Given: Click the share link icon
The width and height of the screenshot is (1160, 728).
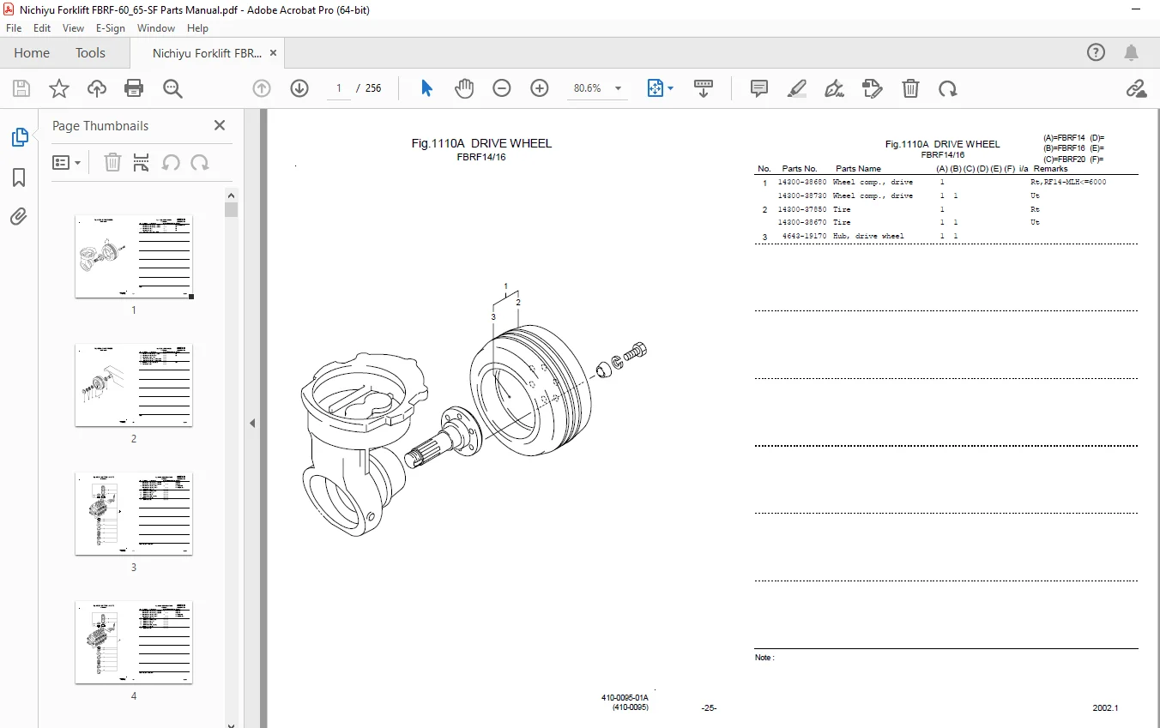Looking at the screenshot, I should [x=1137, y=88].
